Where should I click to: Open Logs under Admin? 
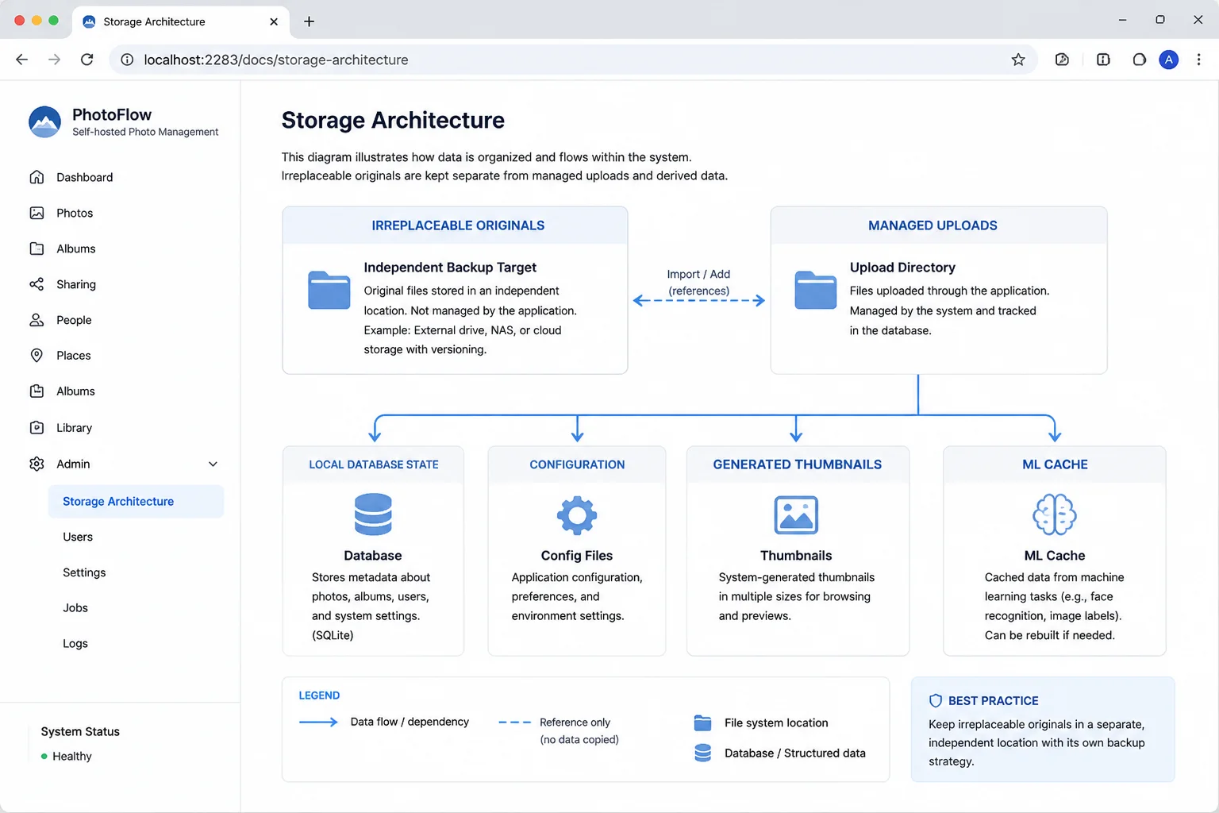pos(75,644)
